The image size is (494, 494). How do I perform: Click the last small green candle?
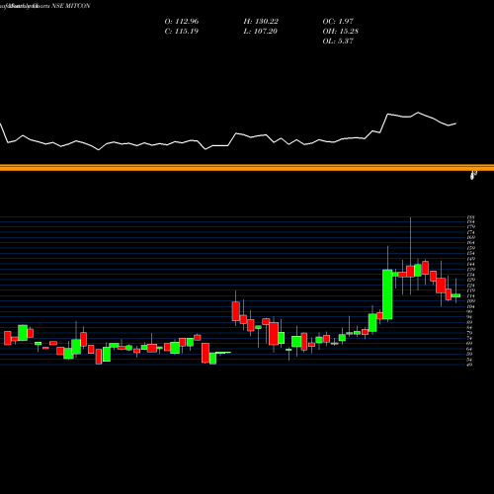coord(455,295)
